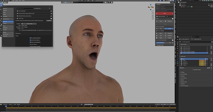Open the Playback menu in the timeline

click(x=6, y=104)
